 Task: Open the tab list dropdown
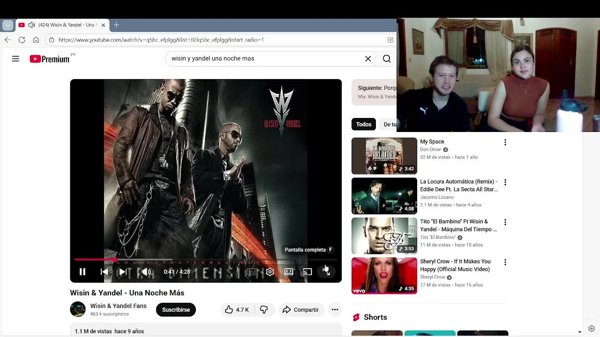point(7,25)
